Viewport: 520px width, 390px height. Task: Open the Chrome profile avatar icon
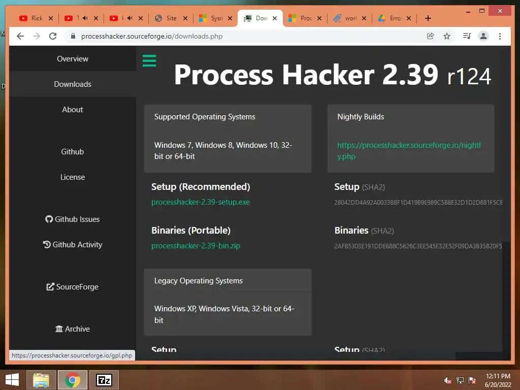tap(483, 36)
